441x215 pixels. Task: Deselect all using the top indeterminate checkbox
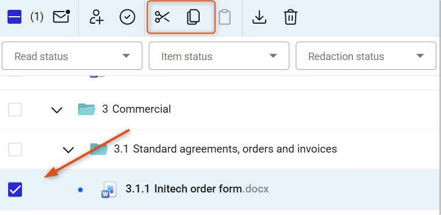[x=14, y=17]
